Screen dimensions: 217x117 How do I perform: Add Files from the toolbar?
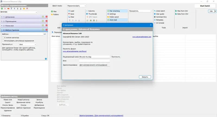click(x=54, y=11)
